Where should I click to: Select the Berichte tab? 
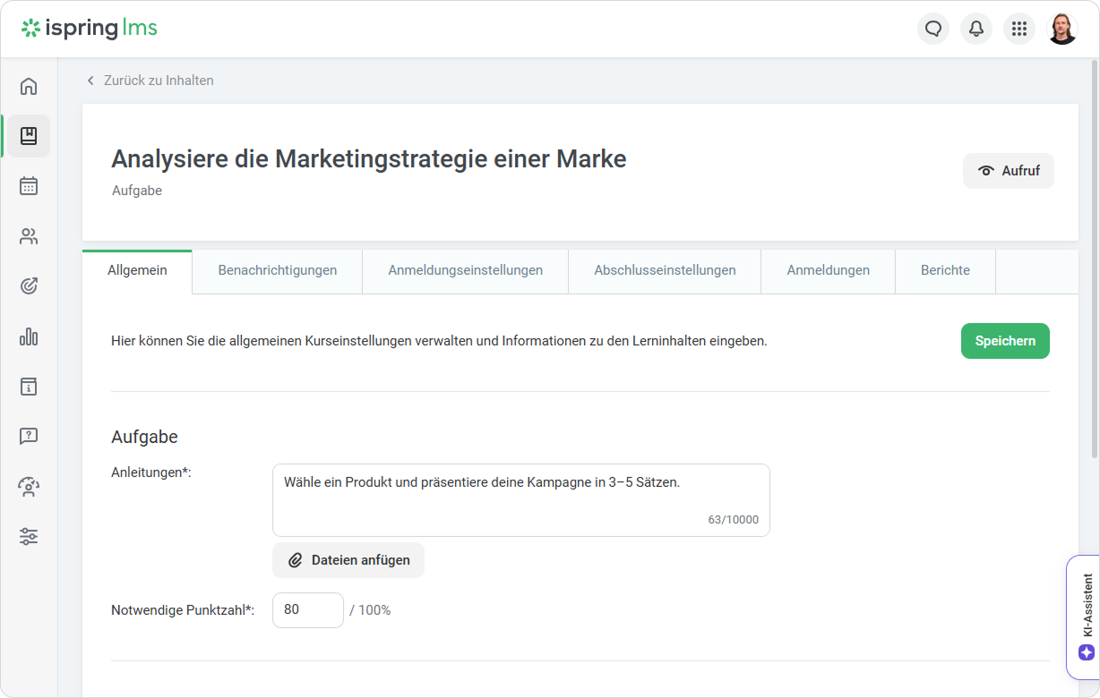tap(945, 270)
